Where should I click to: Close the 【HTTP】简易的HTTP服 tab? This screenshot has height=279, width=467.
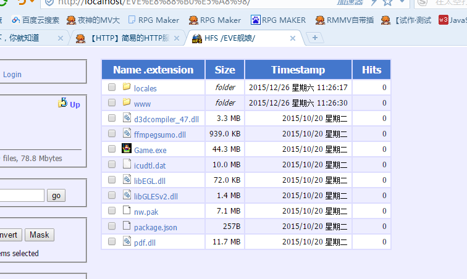coord(177,38)
